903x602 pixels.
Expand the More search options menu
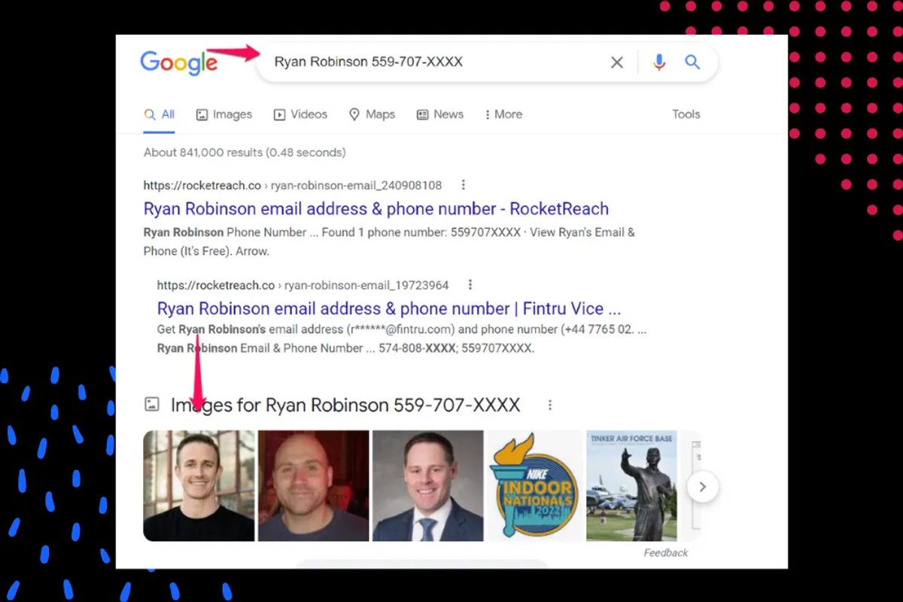pyautogui.click(x=503, y=114)
